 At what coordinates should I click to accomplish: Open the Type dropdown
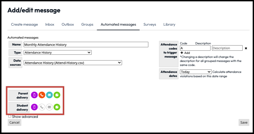tap(58, 53)
